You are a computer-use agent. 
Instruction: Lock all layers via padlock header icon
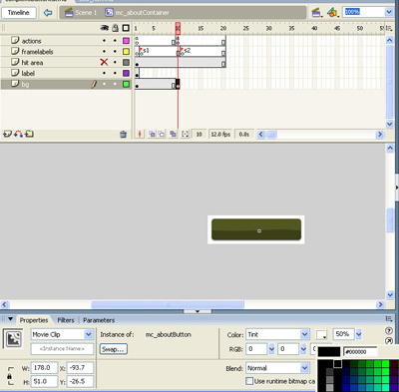(115, 28)
